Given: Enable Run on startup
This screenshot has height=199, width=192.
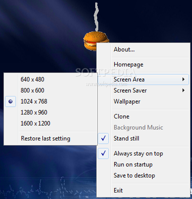Looking at the screenshot, I should pos(143,164).
